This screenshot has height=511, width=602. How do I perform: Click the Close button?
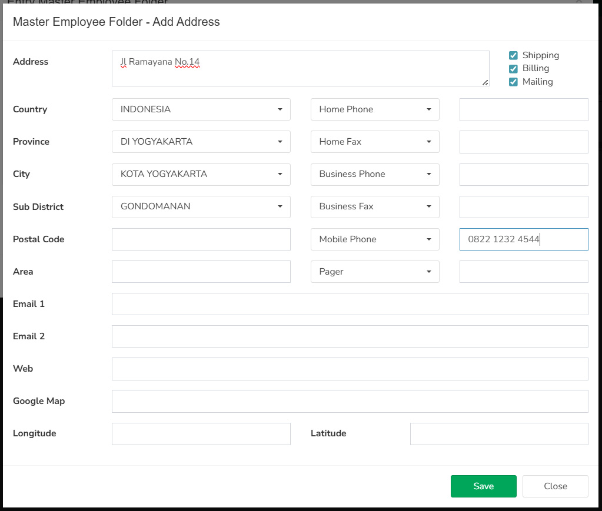point(555,486)
